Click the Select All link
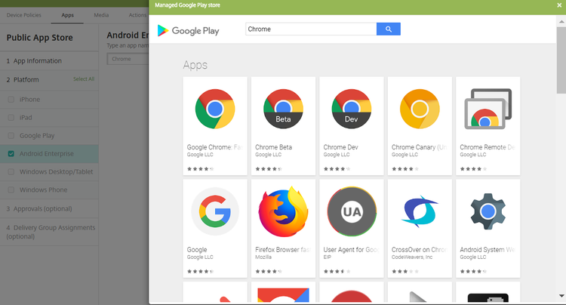The width and height of the screenshot is (566, 305). coord(84,79)
